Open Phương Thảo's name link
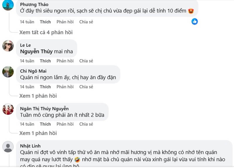The height and width of the screenshot is (168, 234). [x=34, y=5]
